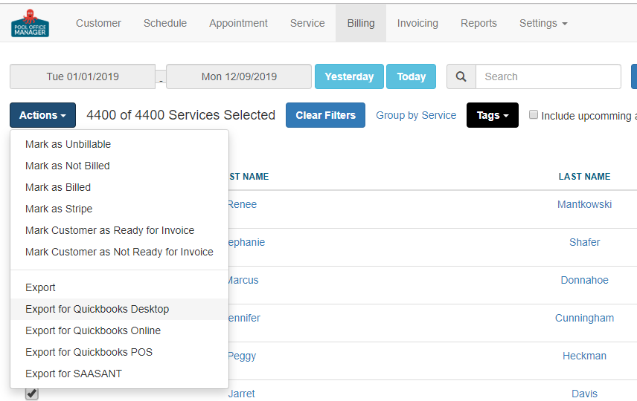
Task: Click the Yesterday button
Action: (349, 76)
